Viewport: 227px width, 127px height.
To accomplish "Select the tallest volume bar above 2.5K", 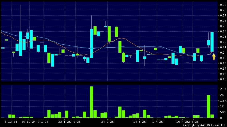I will pyautogui.click(x=92, y=102).
